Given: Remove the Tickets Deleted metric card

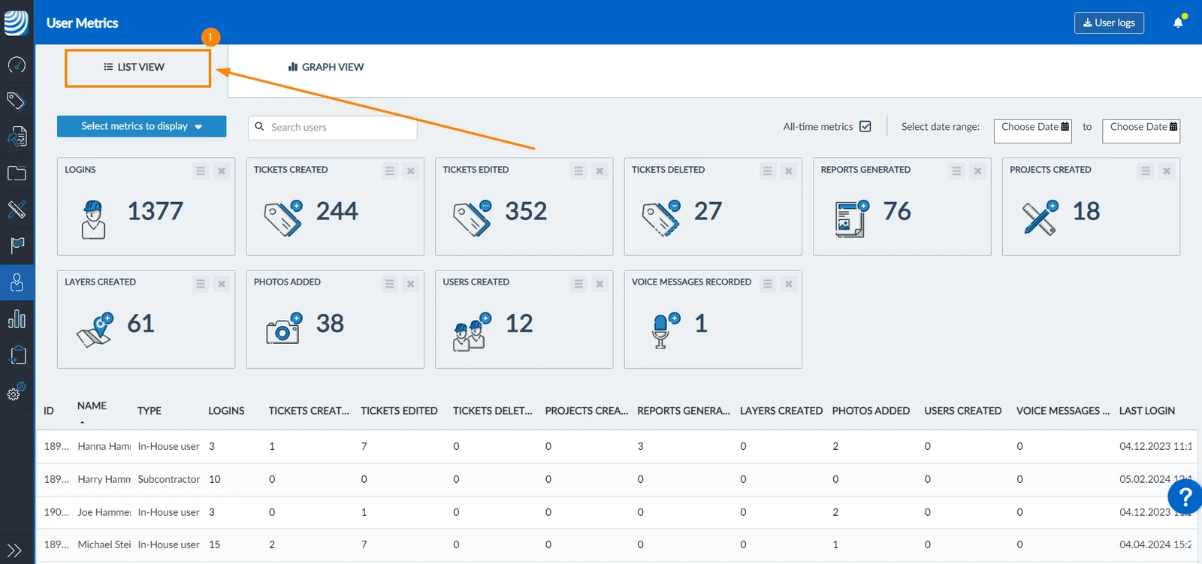Looking at the screenshot, I should point(789,171).
